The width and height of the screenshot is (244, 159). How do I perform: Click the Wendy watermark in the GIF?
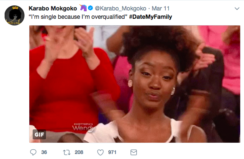83,127
